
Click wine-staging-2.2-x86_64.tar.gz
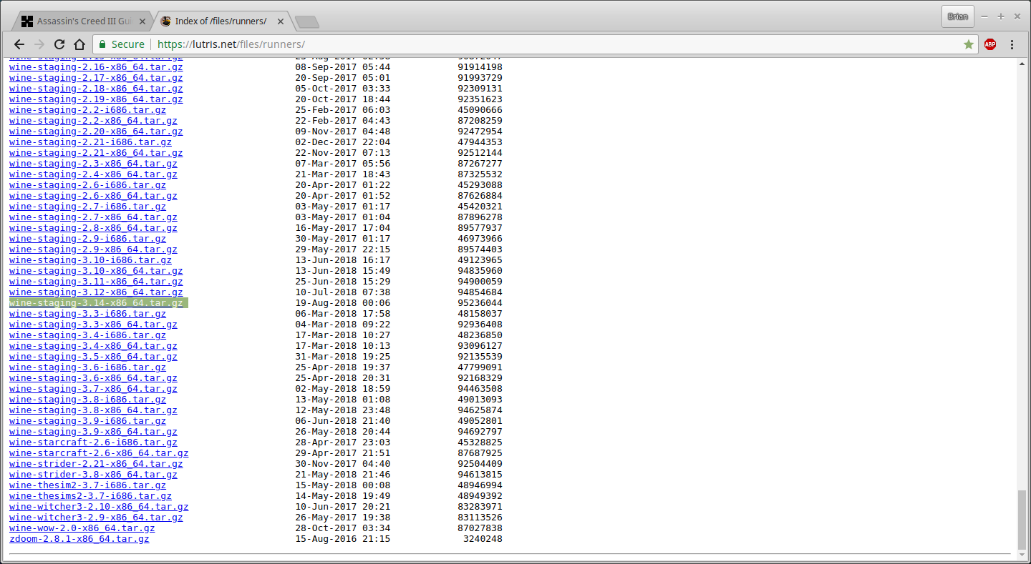(93, 121)
